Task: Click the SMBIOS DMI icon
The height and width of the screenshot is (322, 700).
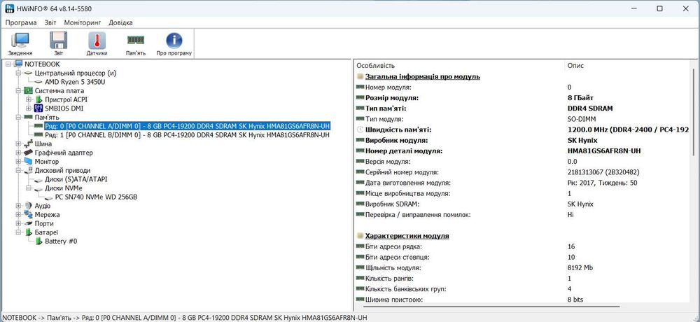Action: [38, 108]
